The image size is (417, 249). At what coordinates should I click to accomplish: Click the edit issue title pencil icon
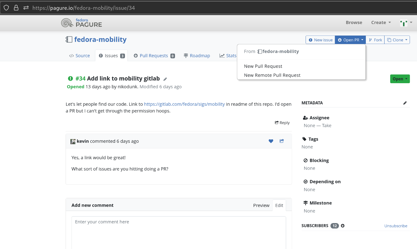(165, 79)
